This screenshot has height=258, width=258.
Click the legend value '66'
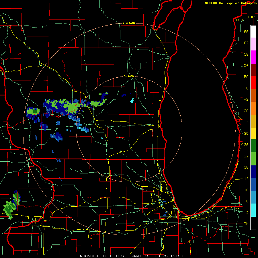click(x=246, y=32)
